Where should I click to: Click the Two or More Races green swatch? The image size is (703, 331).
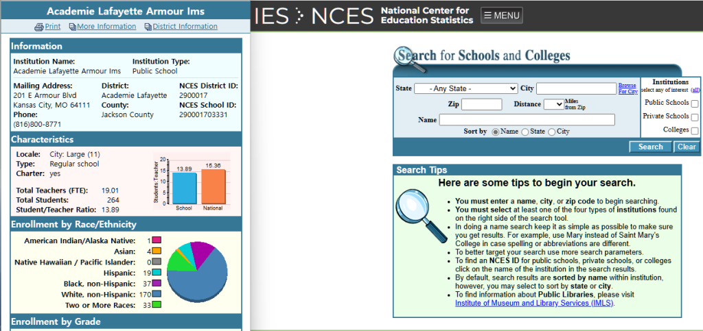(157, 304)
